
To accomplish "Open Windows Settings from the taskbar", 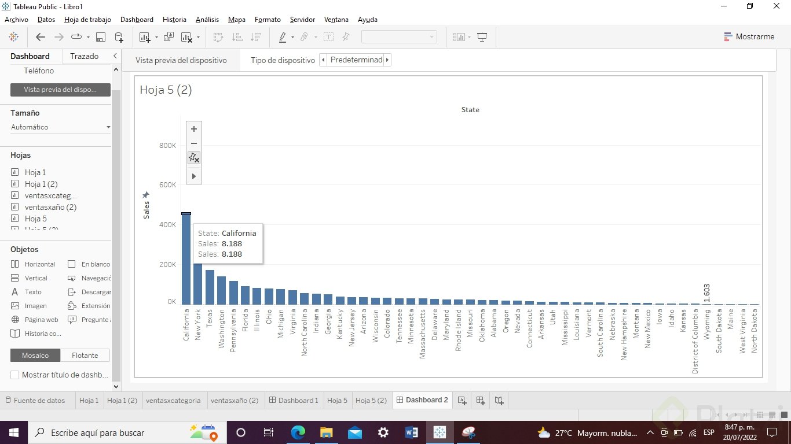I will pyautogui.click(x=383, y=432).
